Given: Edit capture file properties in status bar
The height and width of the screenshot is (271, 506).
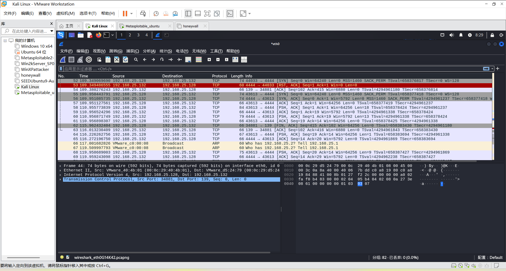Looking at the screenshot, I should [x=68, y=257].
